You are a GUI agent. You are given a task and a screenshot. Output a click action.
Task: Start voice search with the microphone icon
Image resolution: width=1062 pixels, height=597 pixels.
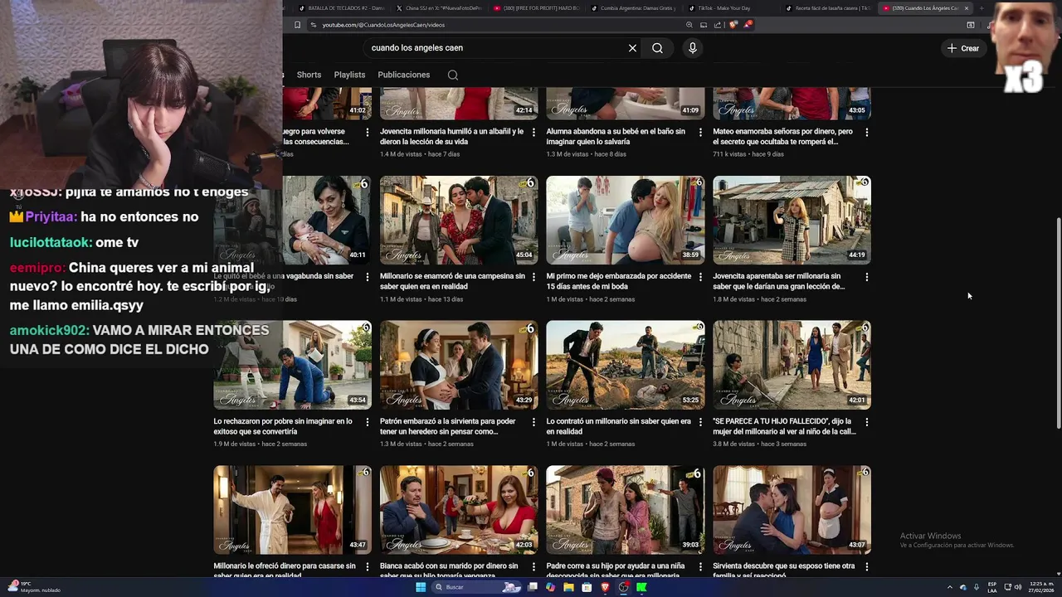point(692,48)
